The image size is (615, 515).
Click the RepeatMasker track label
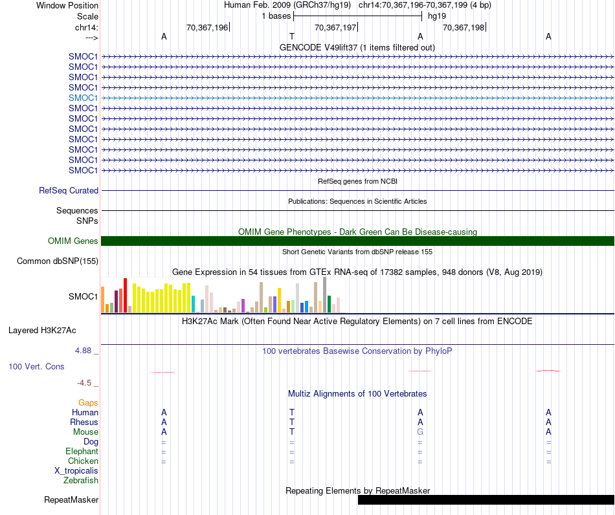71,500
